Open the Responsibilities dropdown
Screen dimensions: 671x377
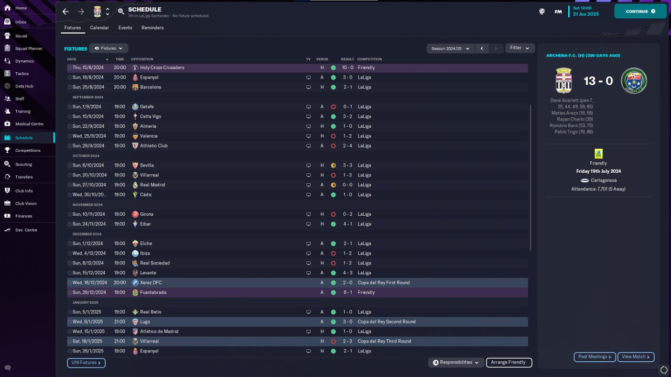pyautogui.click(x=457, y=362)
